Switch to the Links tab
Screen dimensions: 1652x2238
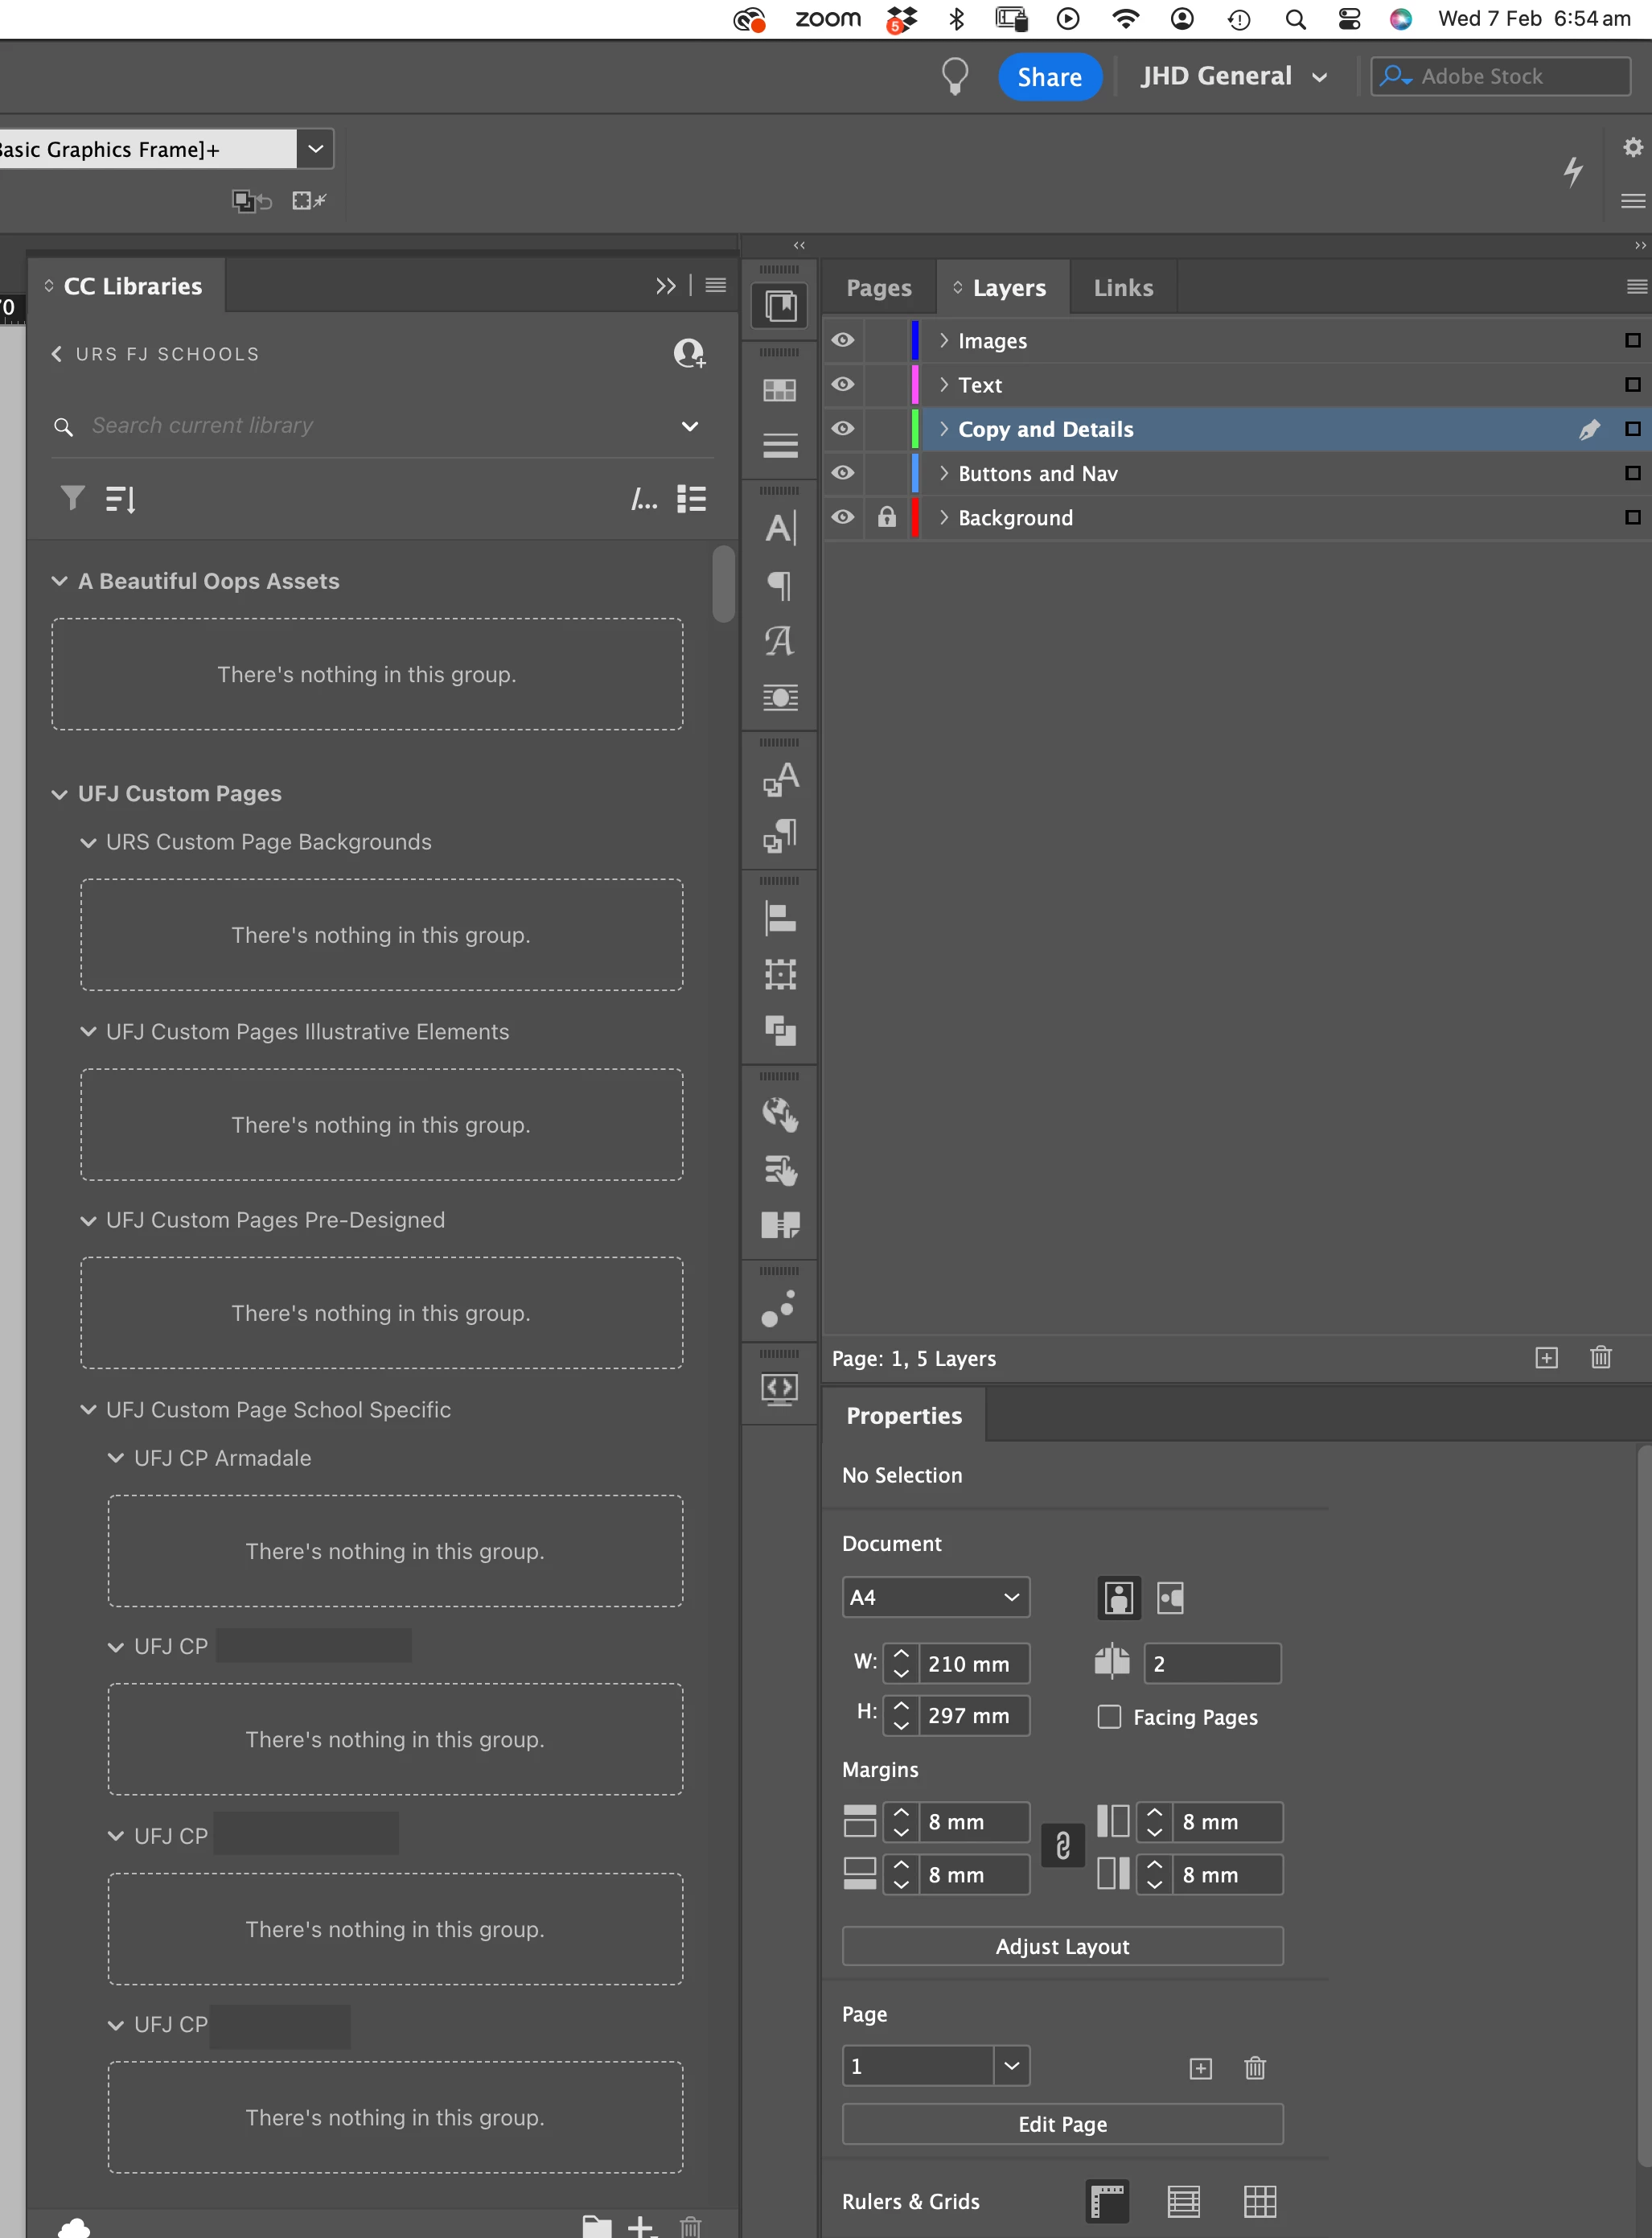pyautogui.click(x=1123, y=288)
